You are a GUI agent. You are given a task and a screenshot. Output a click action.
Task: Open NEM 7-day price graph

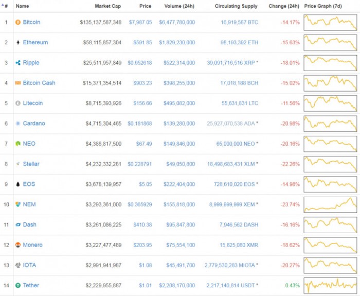click(x=330, y=204)
